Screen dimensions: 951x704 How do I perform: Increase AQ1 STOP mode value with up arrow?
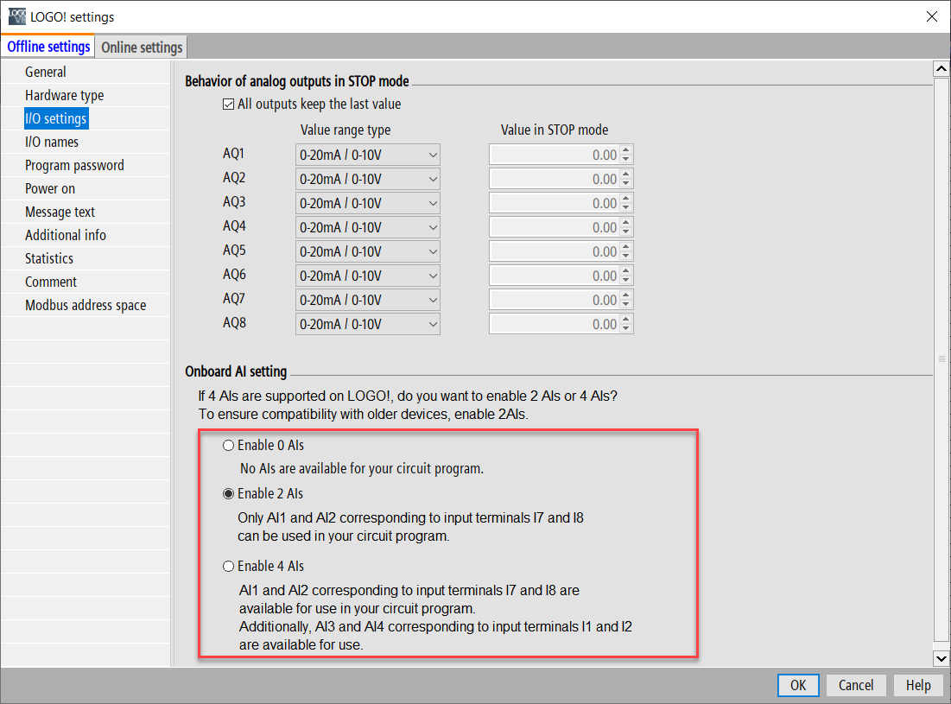pos(626,149)
